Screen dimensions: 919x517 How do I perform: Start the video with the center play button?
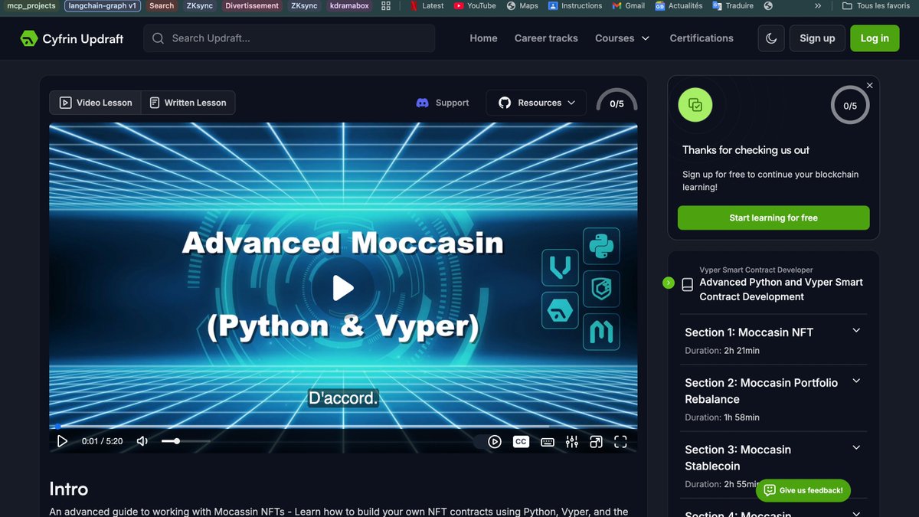(342, 288)
